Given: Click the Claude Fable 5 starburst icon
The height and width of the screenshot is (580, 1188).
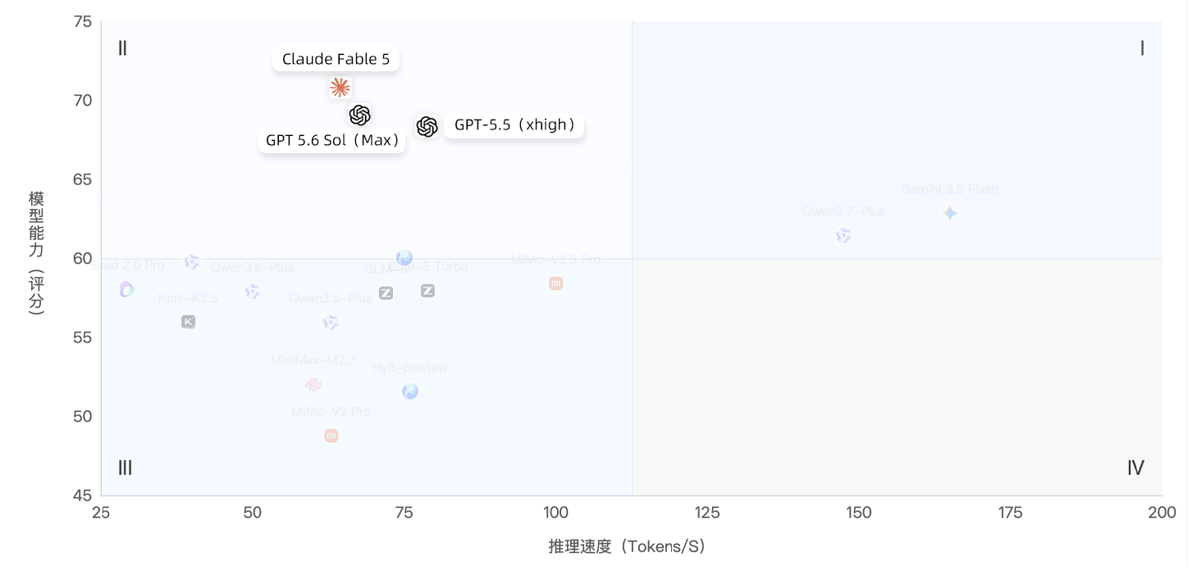Looking at the screenshot, I should click(340, 88).
